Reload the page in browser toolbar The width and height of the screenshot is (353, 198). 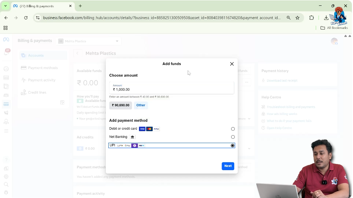[26, 18]
